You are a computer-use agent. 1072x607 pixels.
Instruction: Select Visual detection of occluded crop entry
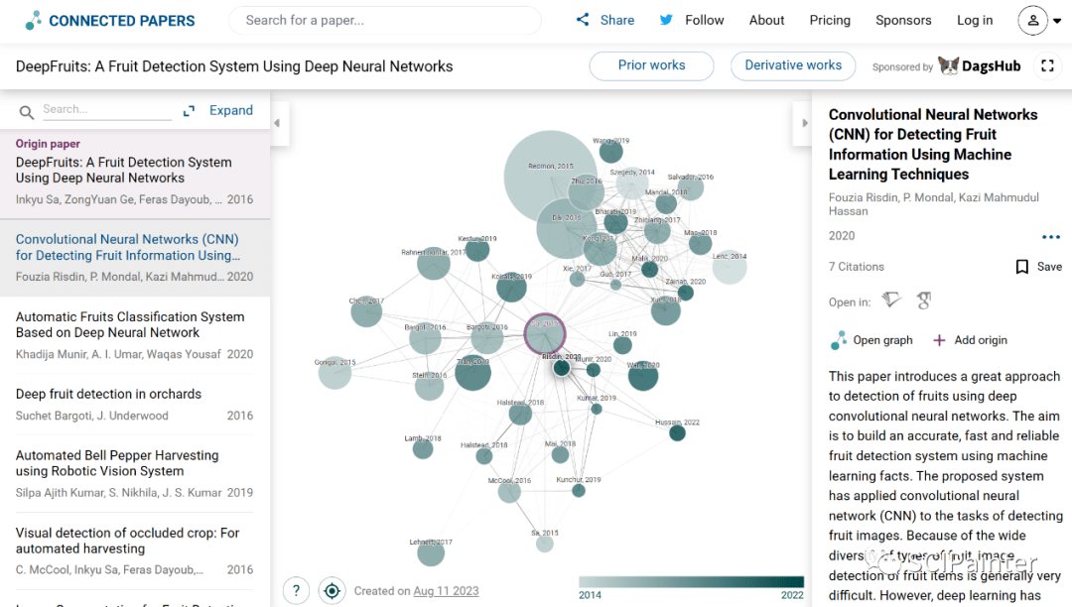coord(135,550)
